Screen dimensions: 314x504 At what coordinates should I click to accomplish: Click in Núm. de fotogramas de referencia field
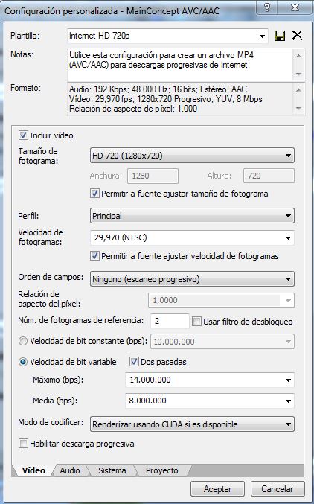[x=170, y=321]
